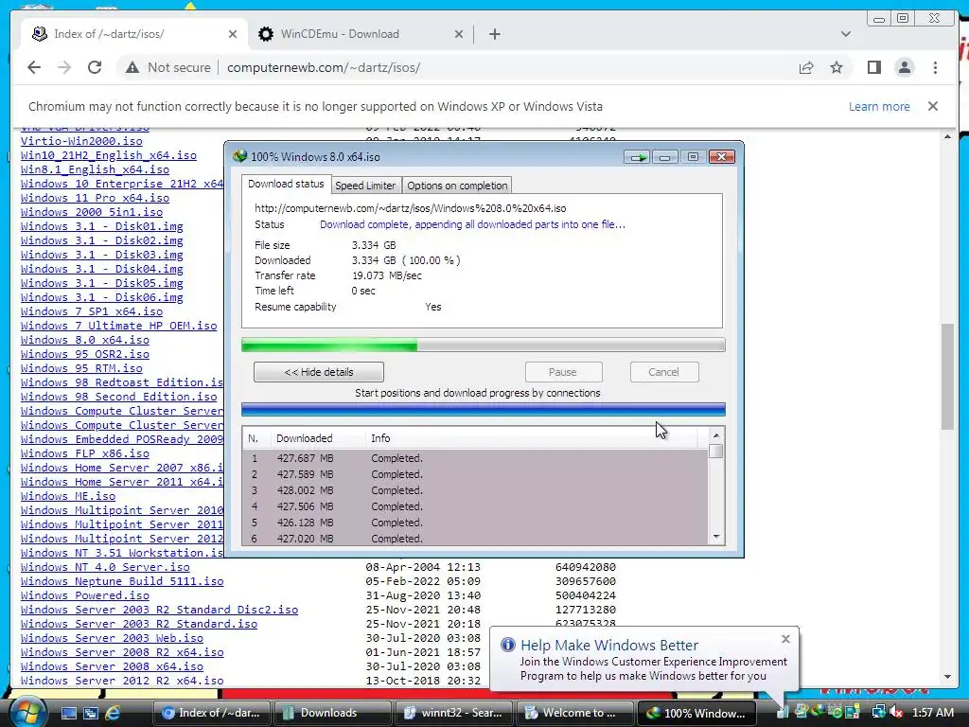
Task: Click the Info column header
Action: point(532,438)
